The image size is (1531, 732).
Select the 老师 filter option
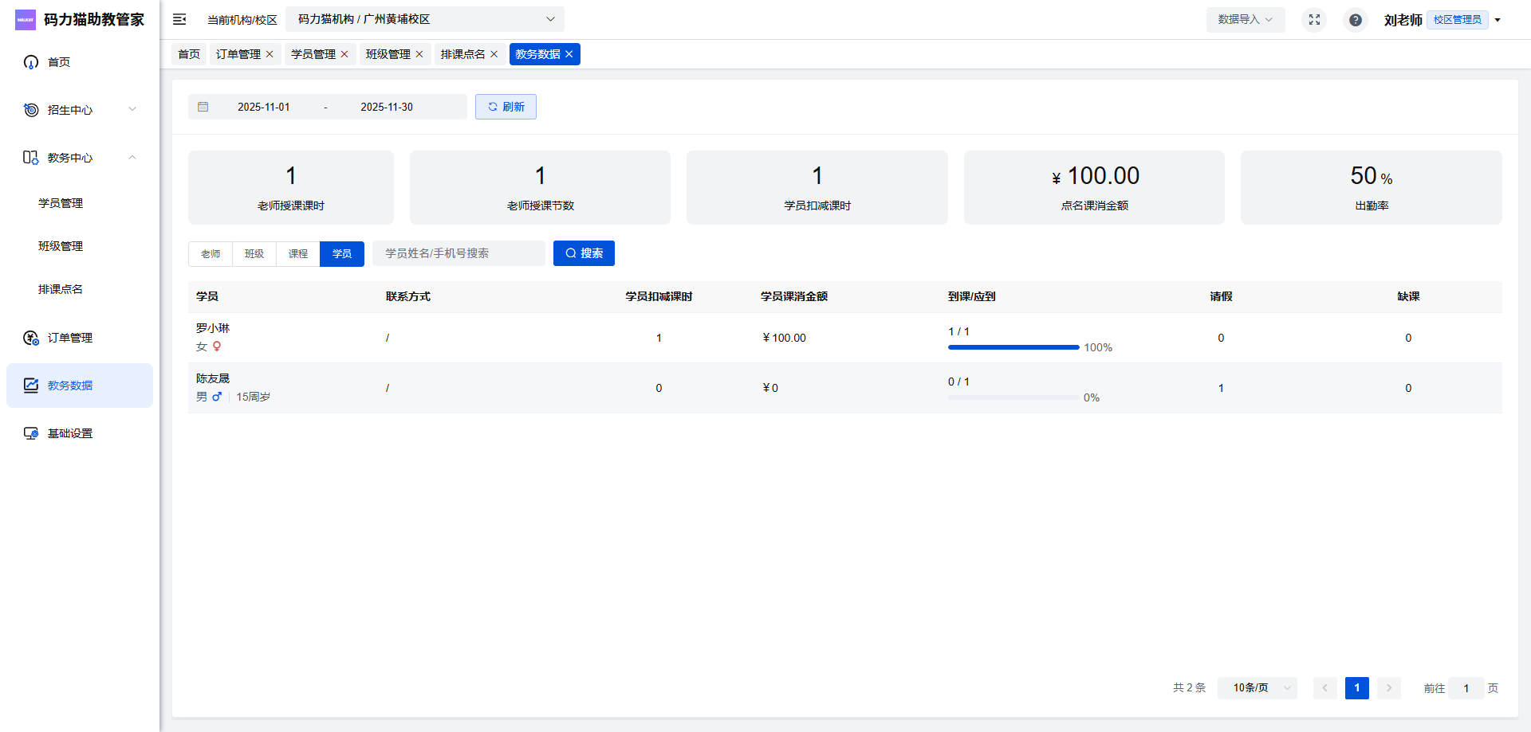[211, 253]
